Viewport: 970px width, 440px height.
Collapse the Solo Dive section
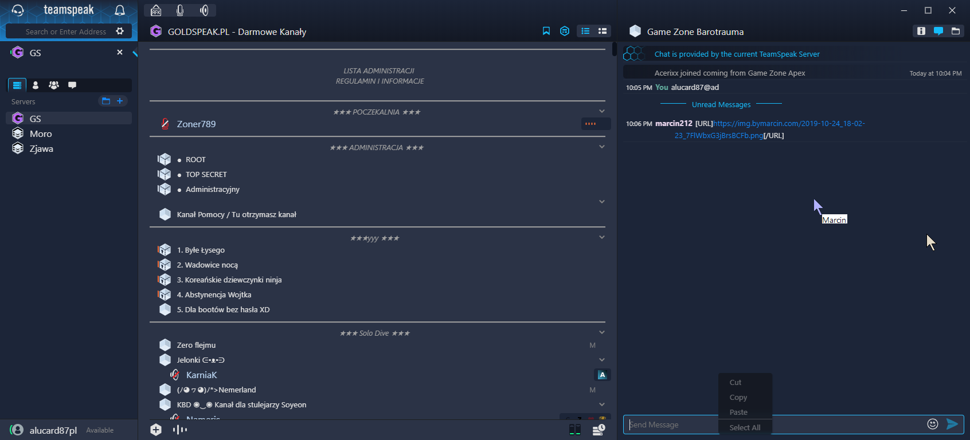tap(602, 332)
